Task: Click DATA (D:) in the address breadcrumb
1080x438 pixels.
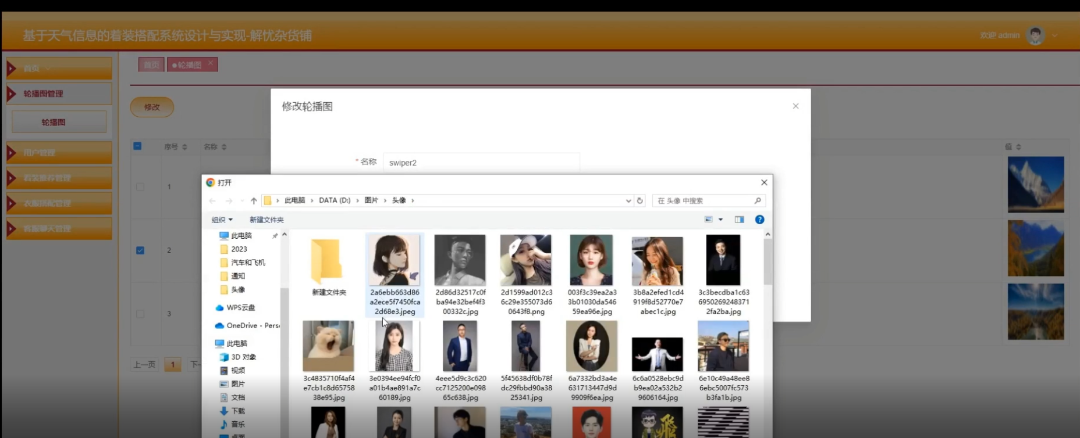Action: pos(335,200)
